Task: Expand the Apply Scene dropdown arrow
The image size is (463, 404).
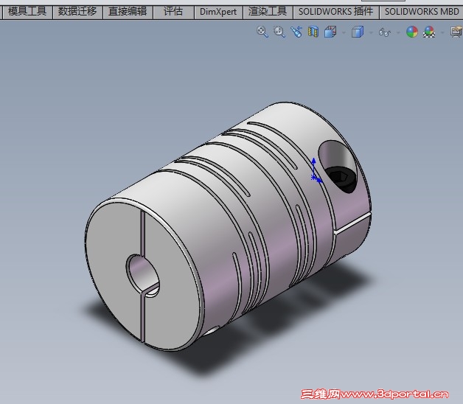Action: [x=442, y=32]
